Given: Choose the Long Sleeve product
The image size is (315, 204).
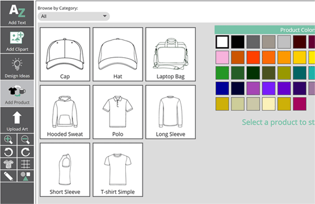Looking at the screenshot, I should click(170, 112).
